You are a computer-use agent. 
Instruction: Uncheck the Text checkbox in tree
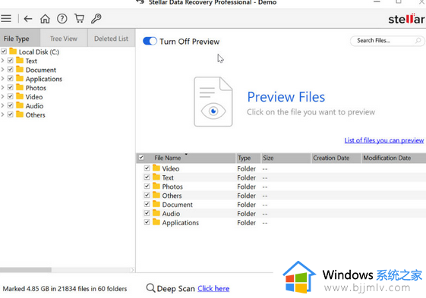coord(11,60)
